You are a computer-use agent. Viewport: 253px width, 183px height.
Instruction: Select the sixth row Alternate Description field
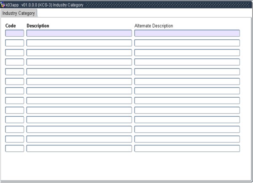[x=187, y=81]
